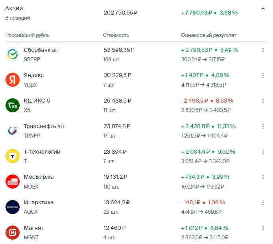Click the Yandex red Я logo
This screenshot has height=244, width=273.
point(13,80)
